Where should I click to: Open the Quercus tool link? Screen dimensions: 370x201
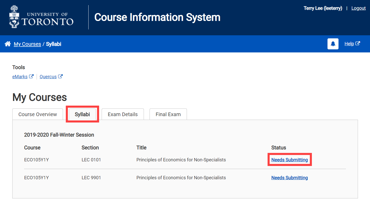coord(48,77)
